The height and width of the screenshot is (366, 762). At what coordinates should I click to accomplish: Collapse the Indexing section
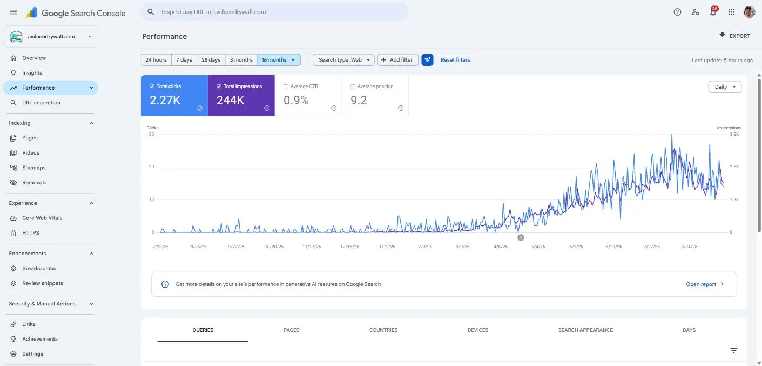tap(91, 123)
